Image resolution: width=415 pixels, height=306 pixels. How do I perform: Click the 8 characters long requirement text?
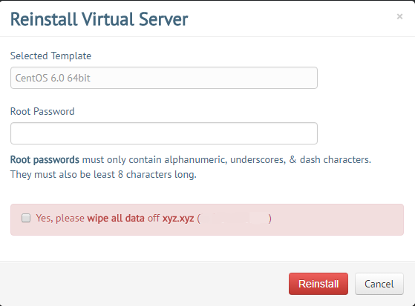point(157,175)
